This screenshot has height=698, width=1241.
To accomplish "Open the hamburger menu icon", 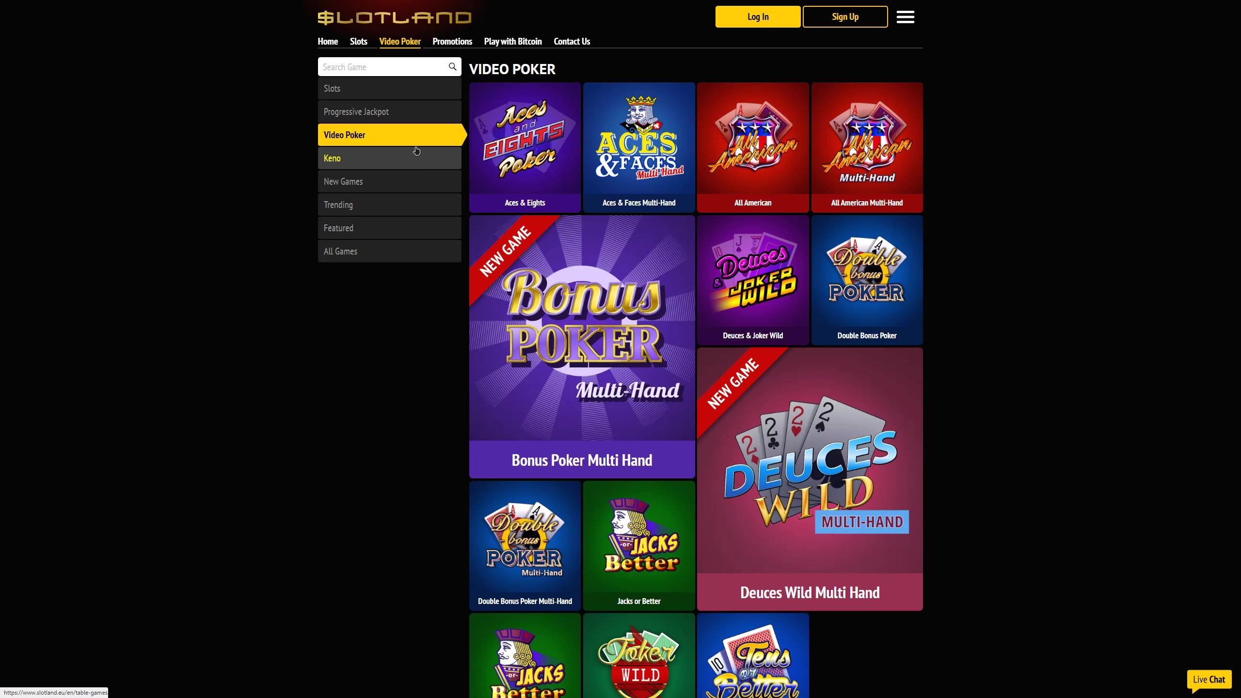I will (905, 17).
